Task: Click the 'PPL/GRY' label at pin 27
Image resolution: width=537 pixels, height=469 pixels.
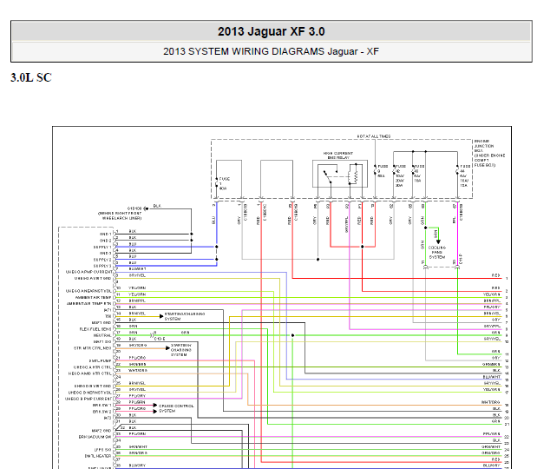Action: [137, 396]
